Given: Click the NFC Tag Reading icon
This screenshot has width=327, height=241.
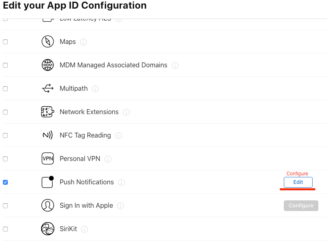Looking at the screenshot, I should [x=48, y=135].
